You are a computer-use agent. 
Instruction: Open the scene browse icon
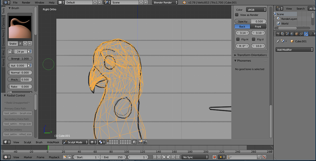107,2
